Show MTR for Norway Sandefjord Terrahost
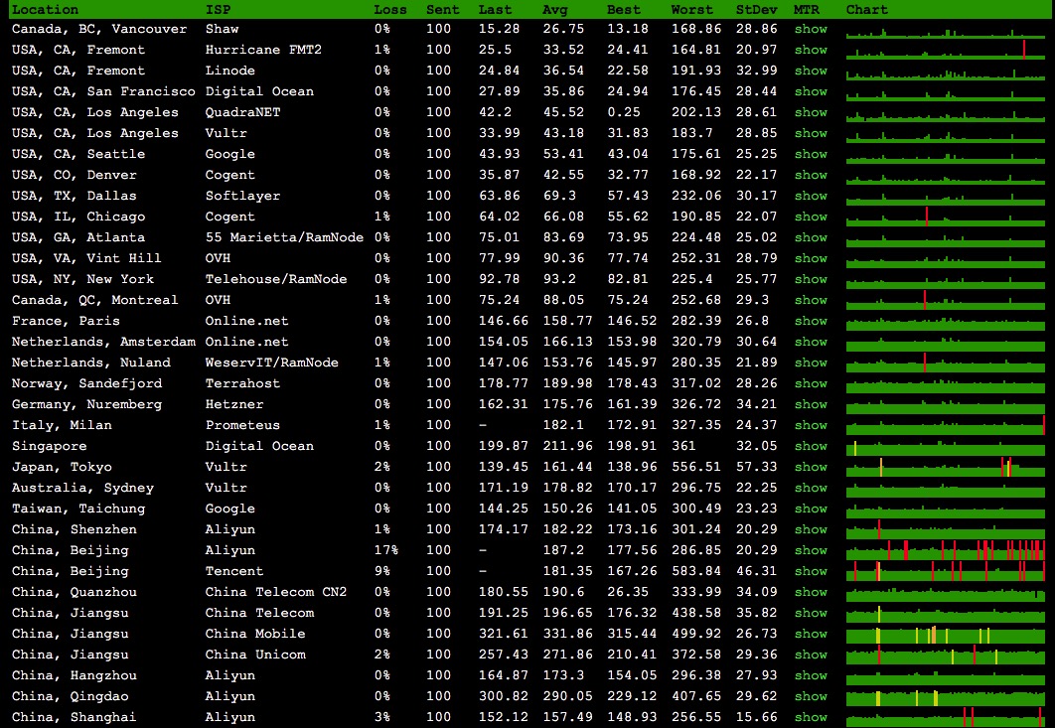The width and height of the screenshot is (1055, 728). click(x=811, y=383)
